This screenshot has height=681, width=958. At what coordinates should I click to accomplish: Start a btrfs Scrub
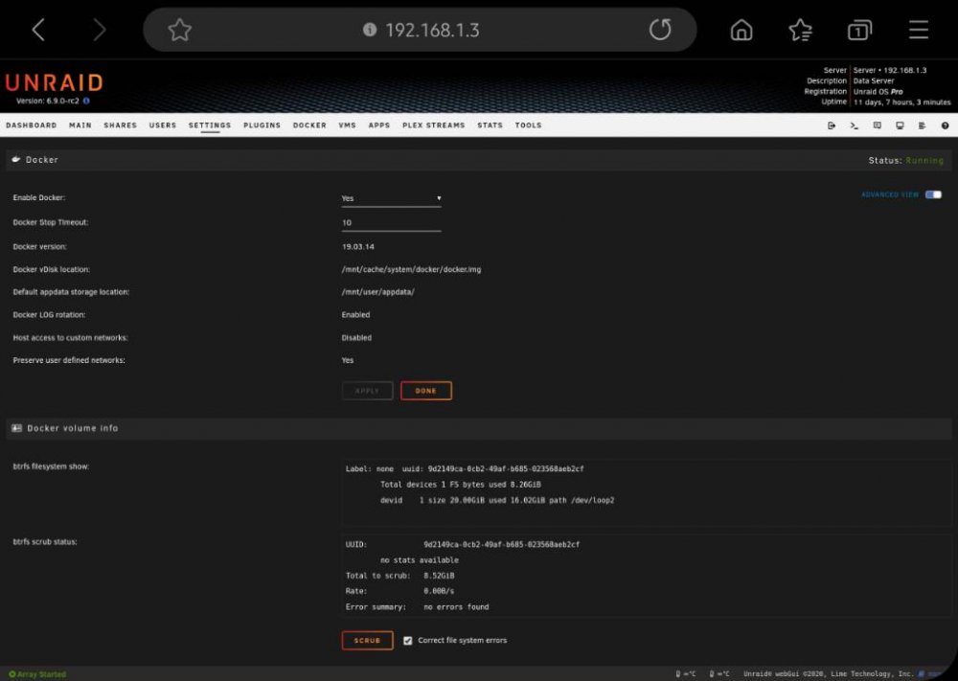pos(367,641)
